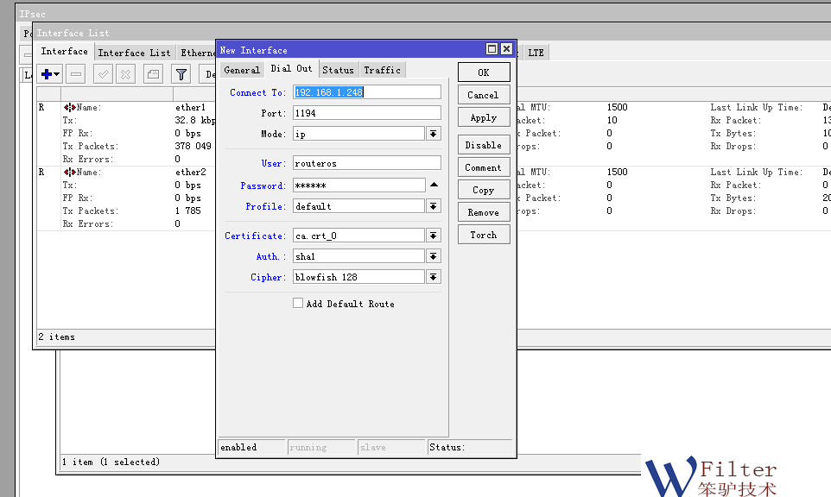Viewport: 831px width, 497px height.
Task: Click the Comment note icon in toolbar
Action: (x=153, y=75)
